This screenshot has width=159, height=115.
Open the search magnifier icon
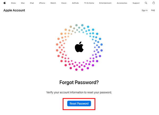146,3
